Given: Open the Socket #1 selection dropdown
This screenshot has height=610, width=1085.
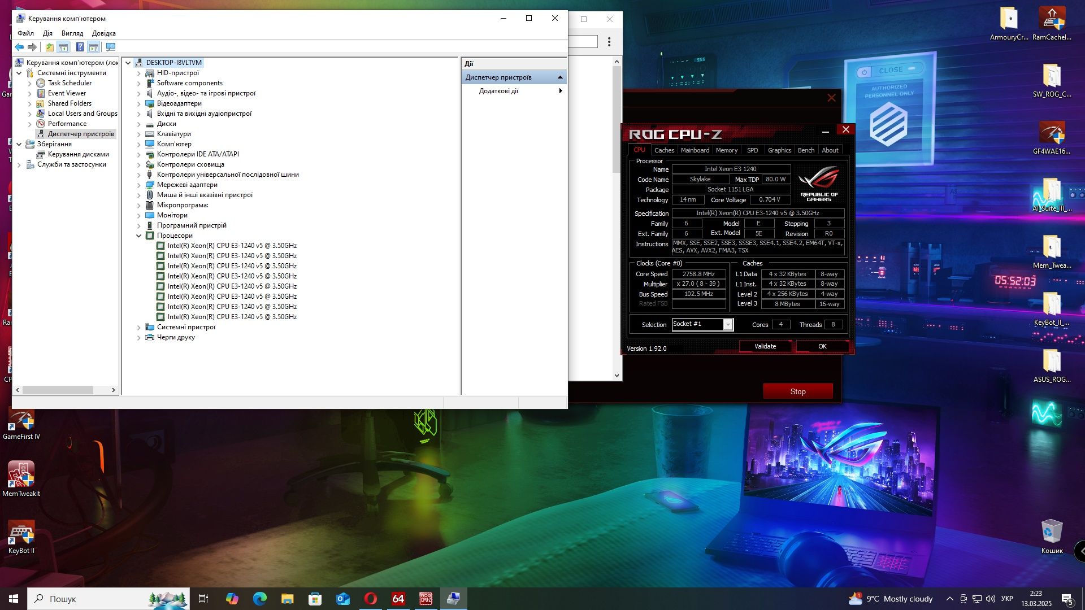Looking at the screenshot, I should click(727, 324).
